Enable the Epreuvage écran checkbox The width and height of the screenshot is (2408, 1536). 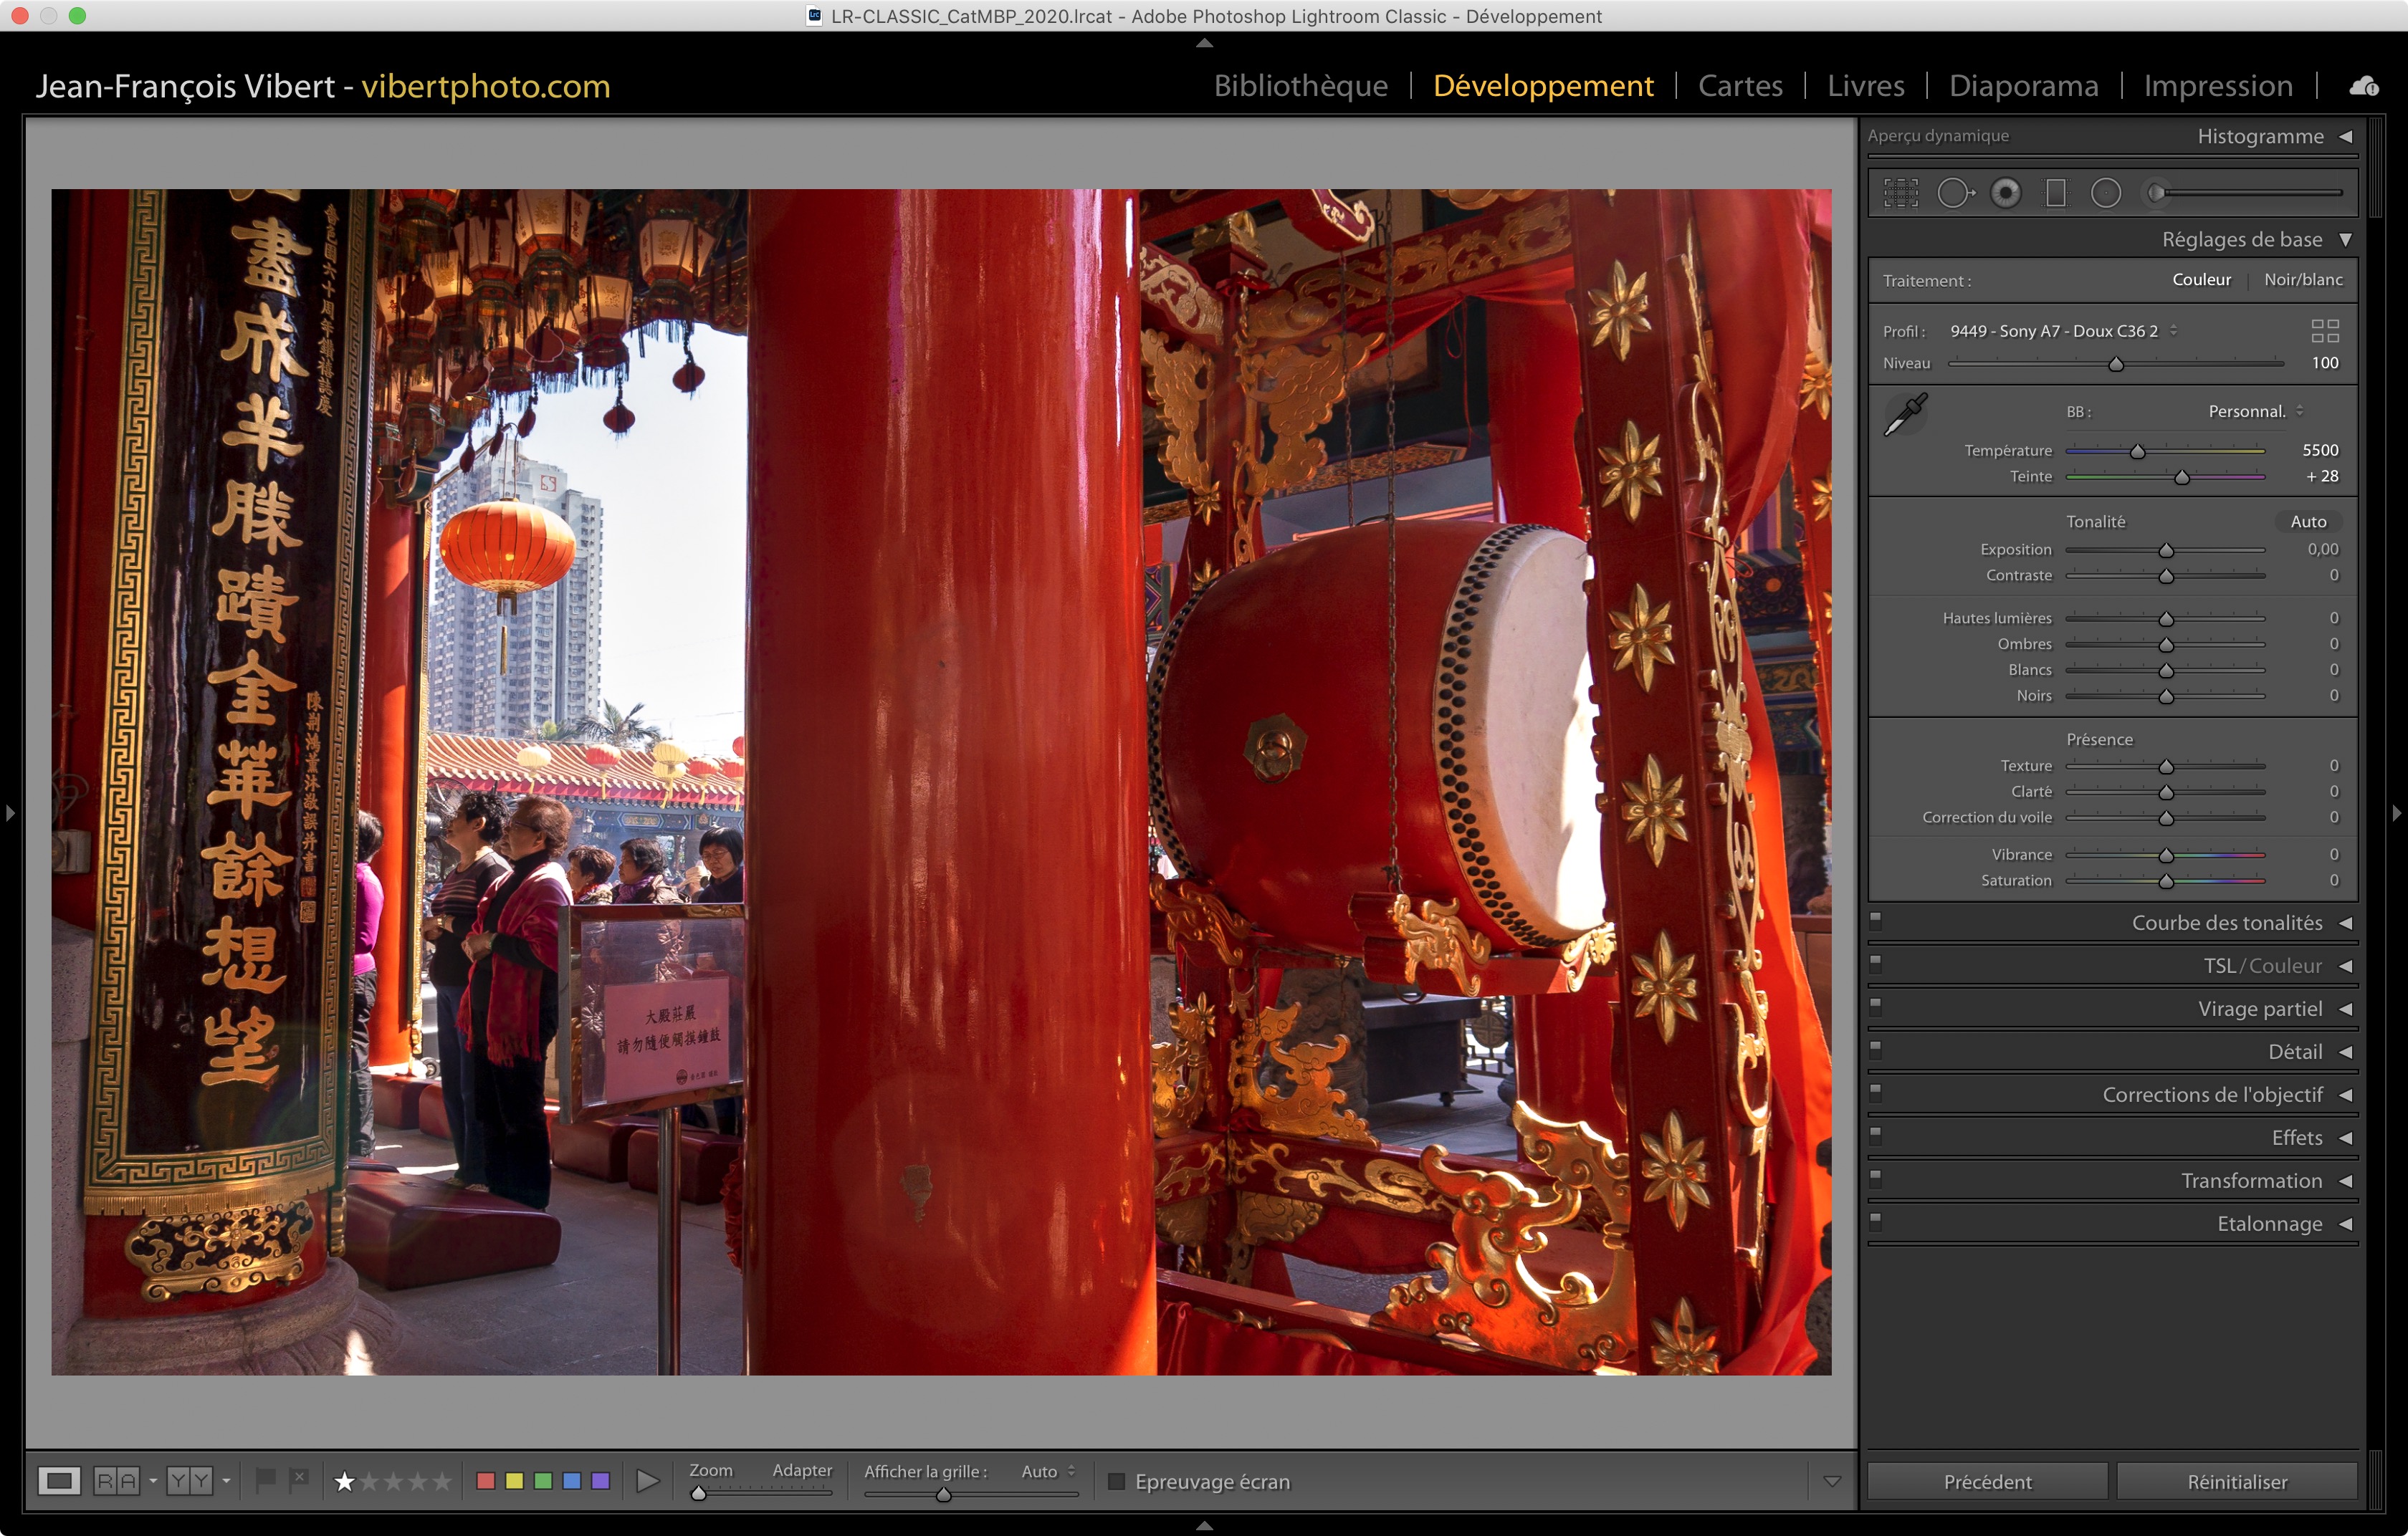(x=1117, y=1481)
